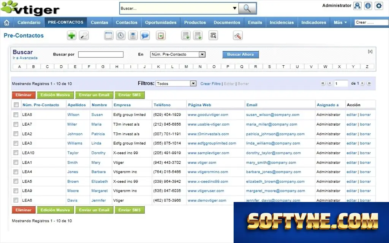This screenshot has width=389, height=243.
Task: Filter by letter A in alphabet bar
Action: [20, 67]
